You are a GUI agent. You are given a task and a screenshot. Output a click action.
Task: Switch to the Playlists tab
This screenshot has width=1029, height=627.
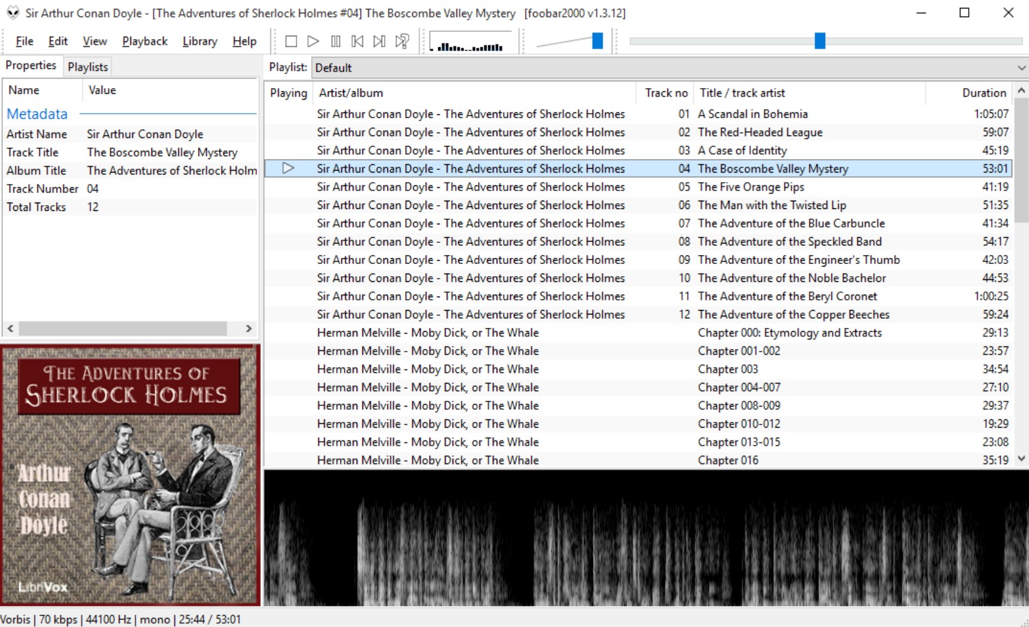coord(88,66)
